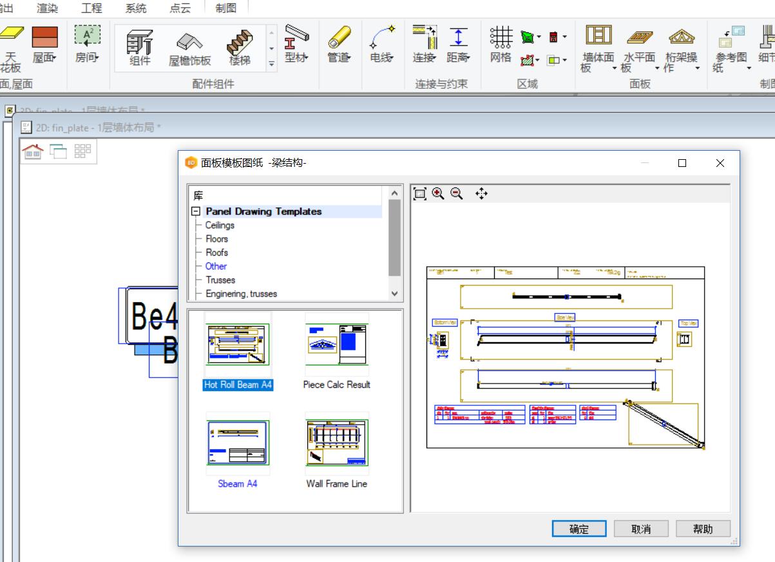The width and height of the screenshot is (775, 562).
Task: Activate pan tool in preview pane
Action: [481, 193]
